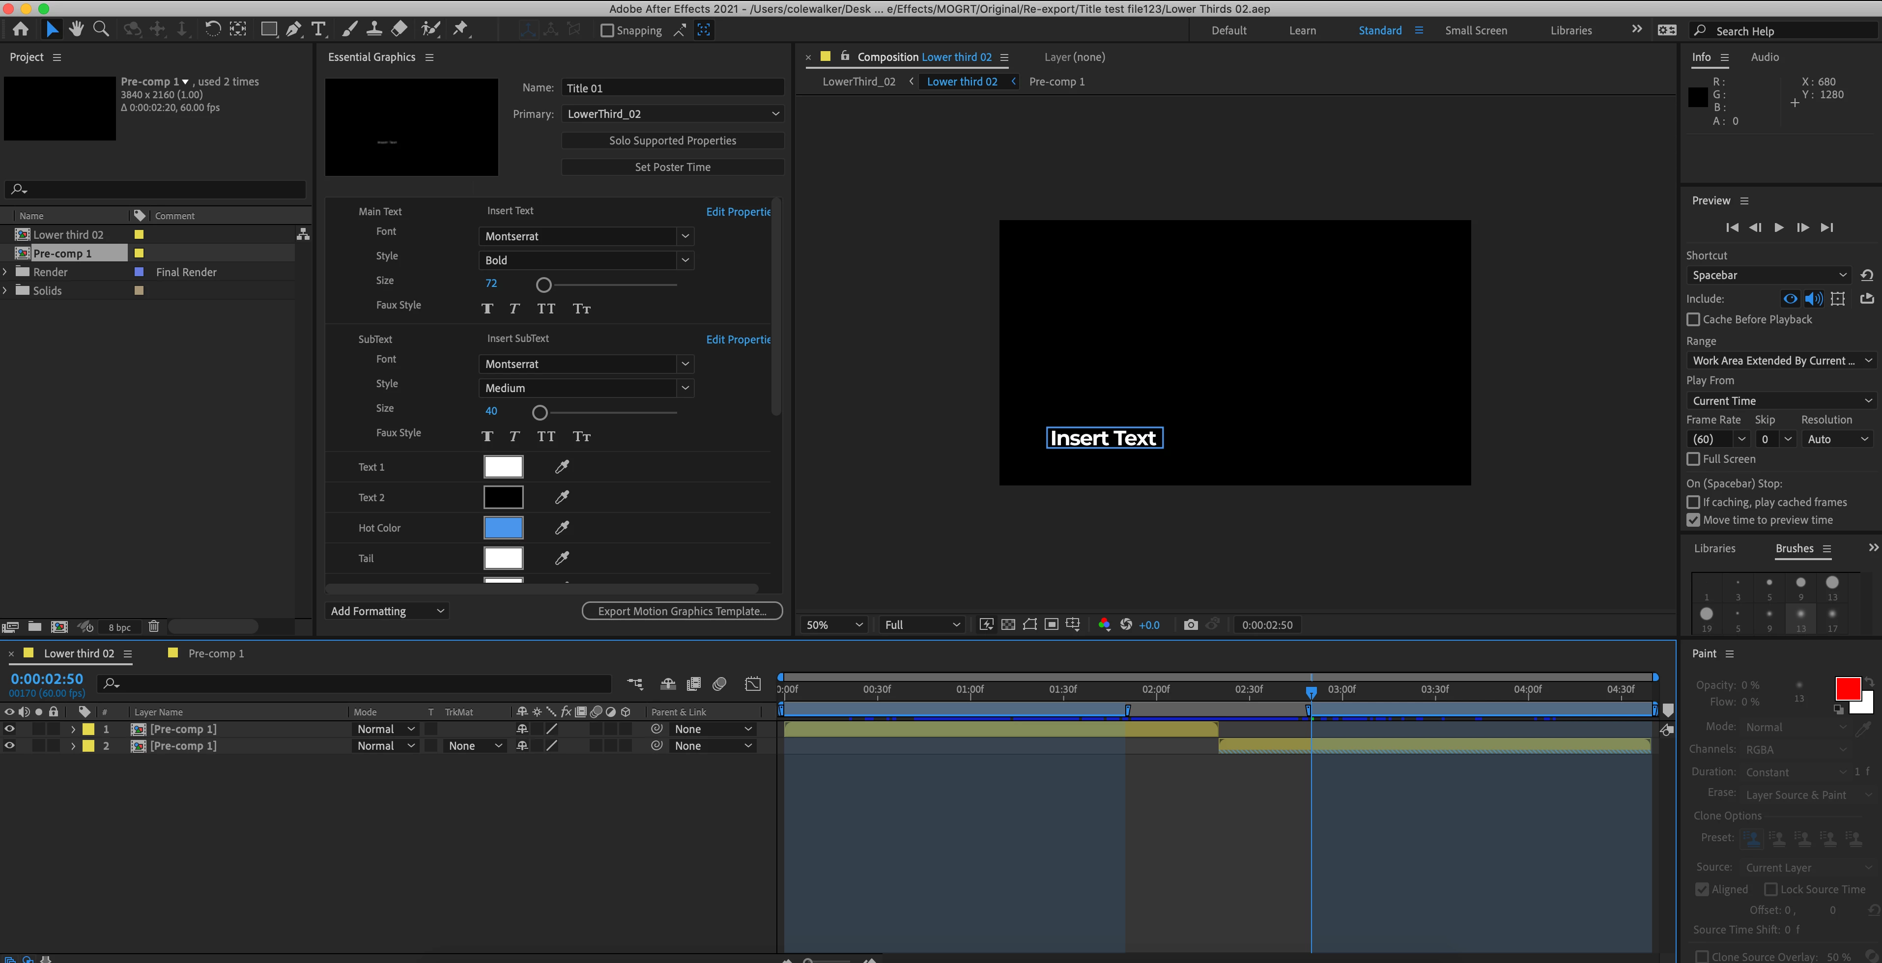The width and height of the screenshot is (1882, 963).
Task: Open the magnification 50% dropdown
Action: pyautogui.click(x=833, y=624)
